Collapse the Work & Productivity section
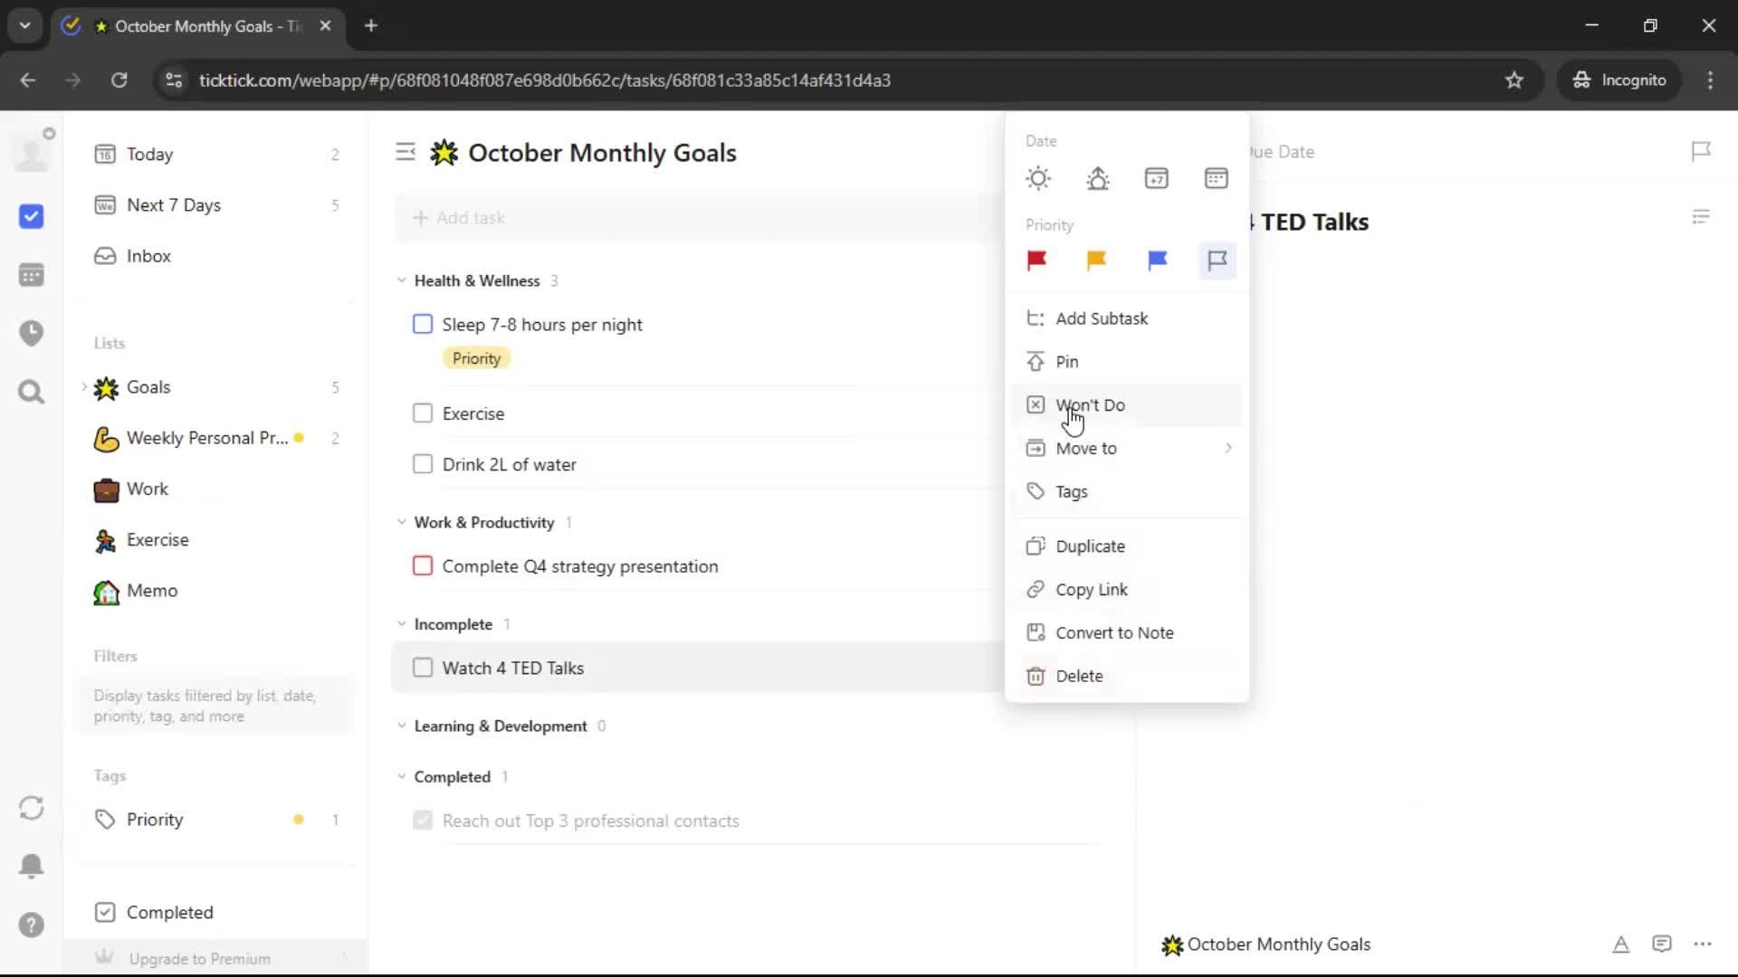 point(402,522)
